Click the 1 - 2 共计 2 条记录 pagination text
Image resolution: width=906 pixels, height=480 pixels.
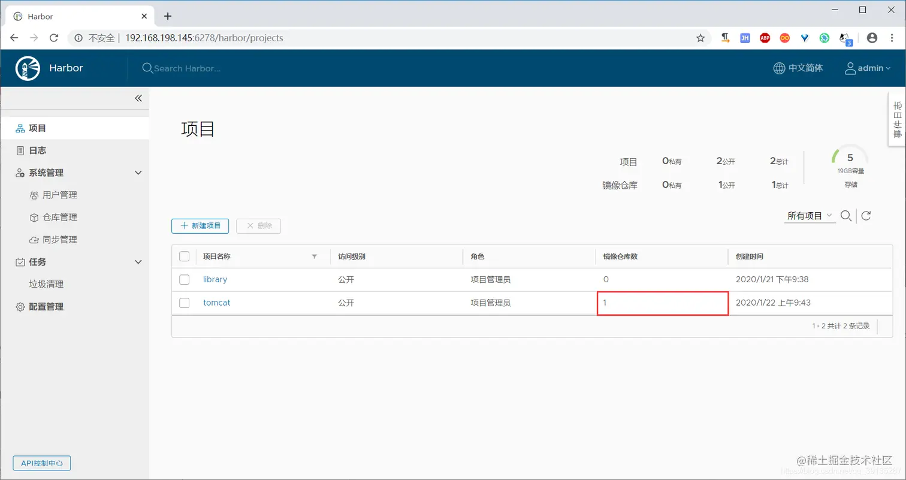tap(841, 326)
